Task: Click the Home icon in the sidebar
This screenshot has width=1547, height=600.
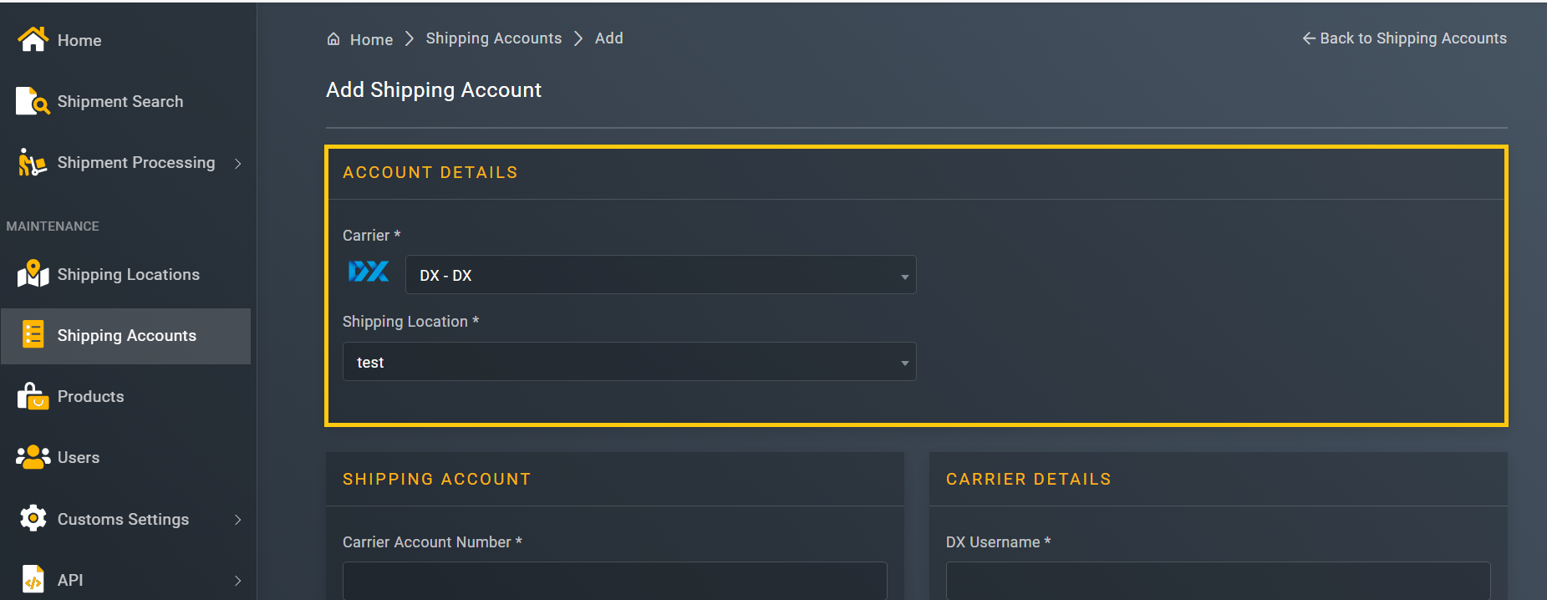Action: [33, 38]
